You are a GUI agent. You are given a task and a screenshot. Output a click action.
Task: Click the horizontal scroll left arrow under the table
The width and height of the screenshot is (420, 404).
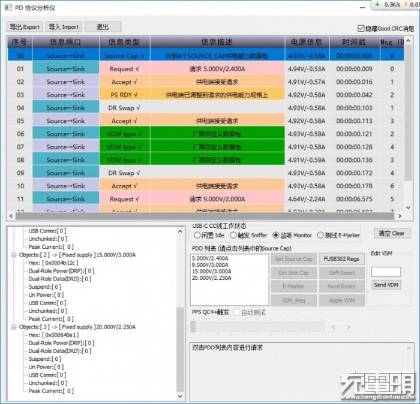(x=11, y=216)
